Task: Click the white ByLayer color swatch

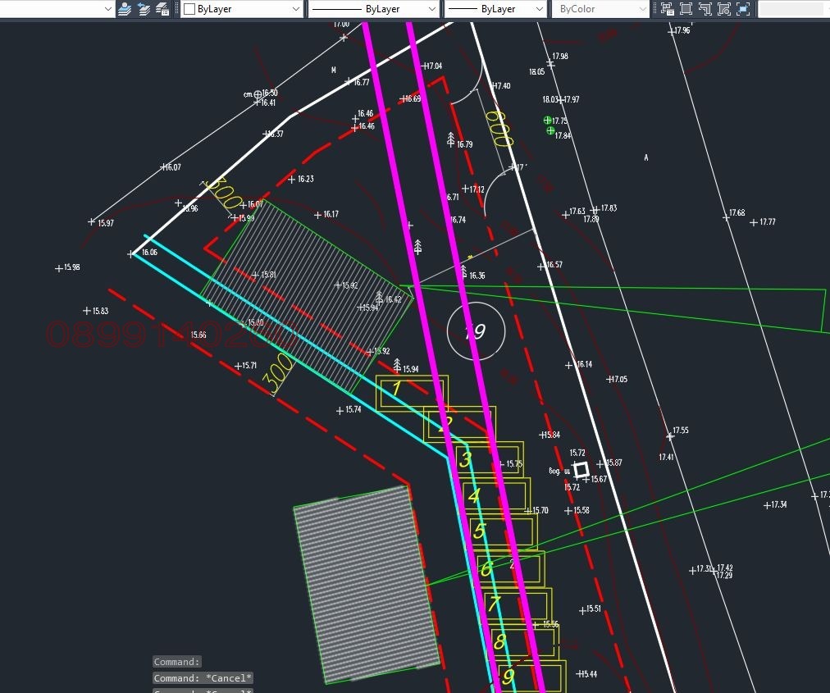Action: click(x=189, y=9)
